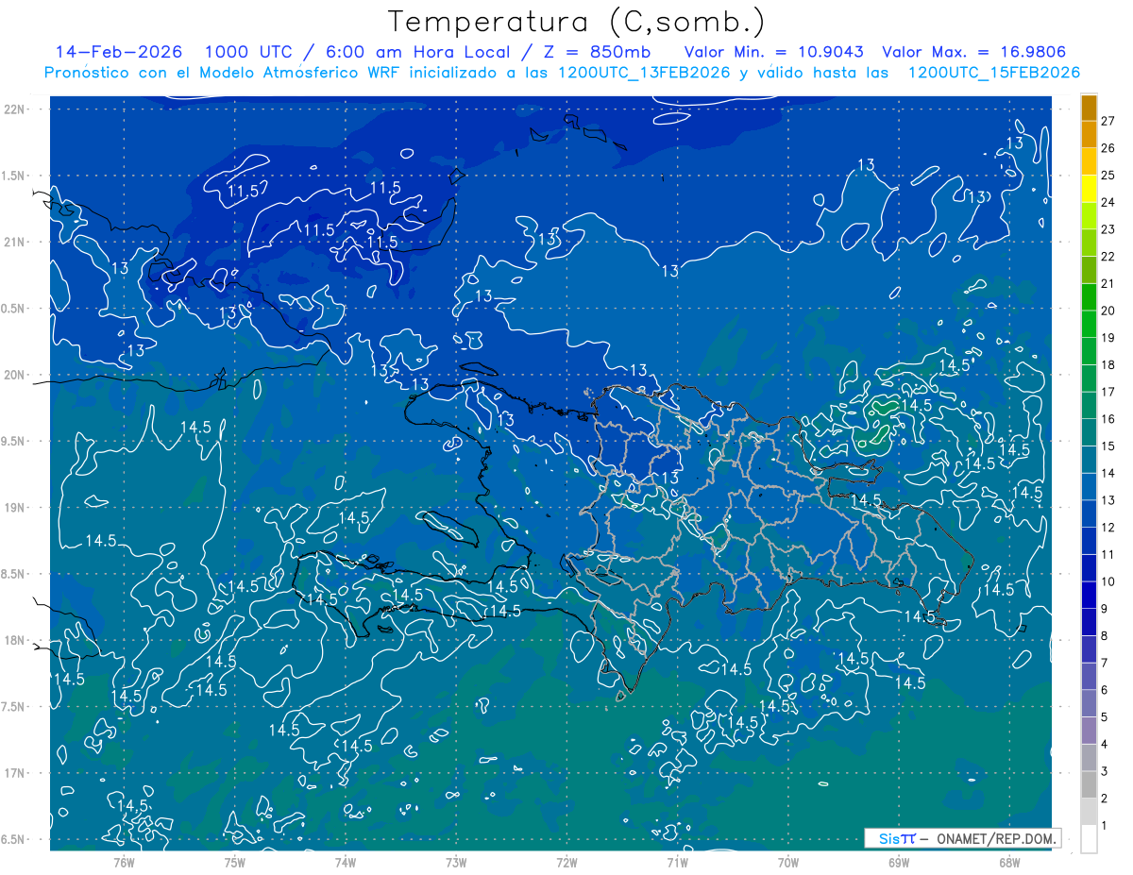The image size is (1133, 875).
Task: Click the "8" color scale label
Action: 1105,636
